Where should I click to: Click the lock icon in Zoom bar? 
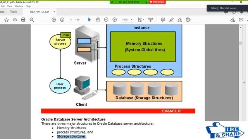[x=146, y=2]
